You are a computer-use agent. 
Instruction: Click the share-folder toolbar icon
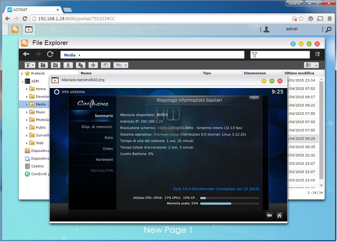pyautogui.click(x=55, y=65)
